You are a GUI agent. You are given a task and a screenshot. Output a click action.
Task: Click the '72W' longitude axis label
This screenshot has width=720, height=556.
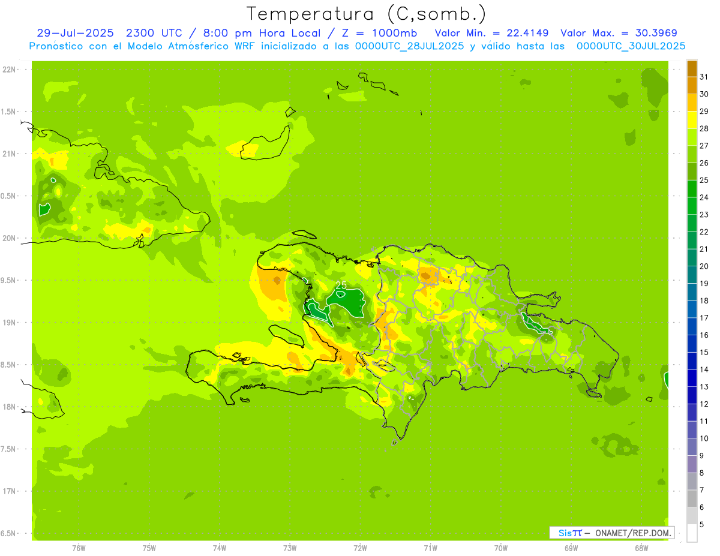pos(361,548)
